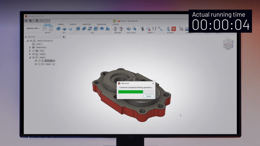This screenshot has height=146, width=260.
Task: Open the MANUFACTURE workspace dropdown
Action: pos(33,28)
